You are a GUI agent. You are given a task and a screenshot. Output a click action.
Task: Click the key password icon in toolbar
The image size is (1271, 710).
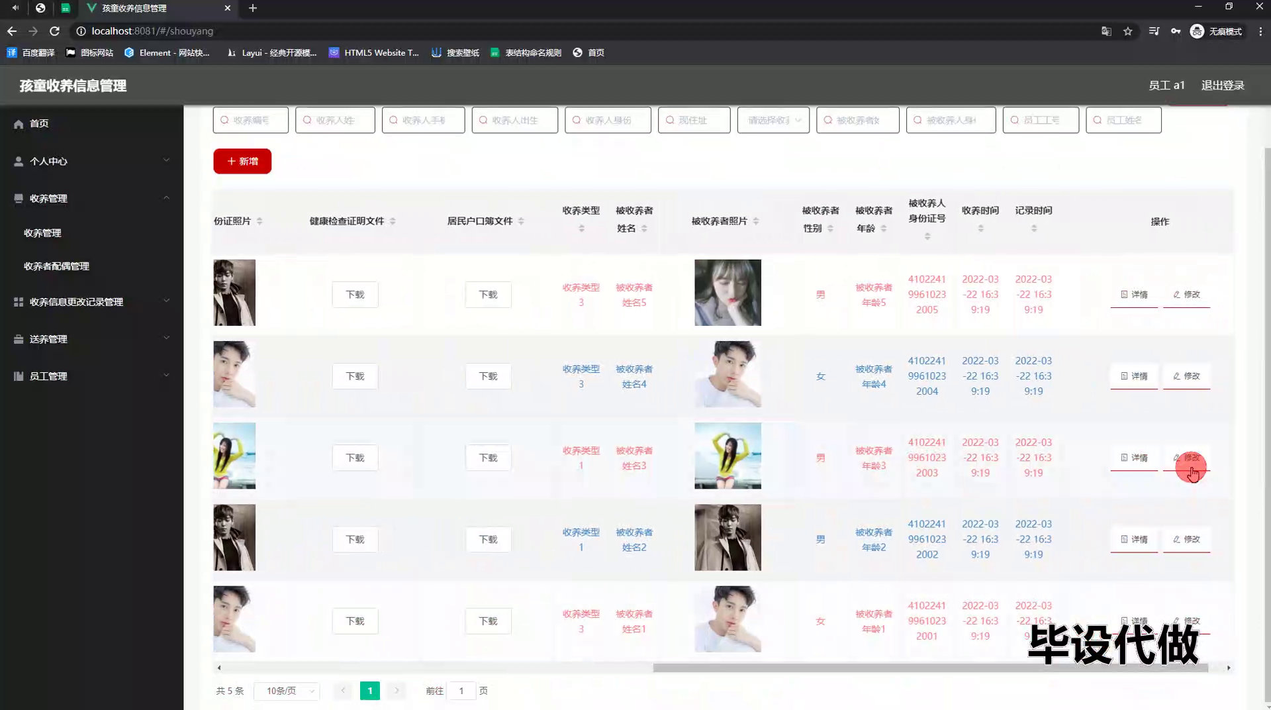click(1176, 31)
